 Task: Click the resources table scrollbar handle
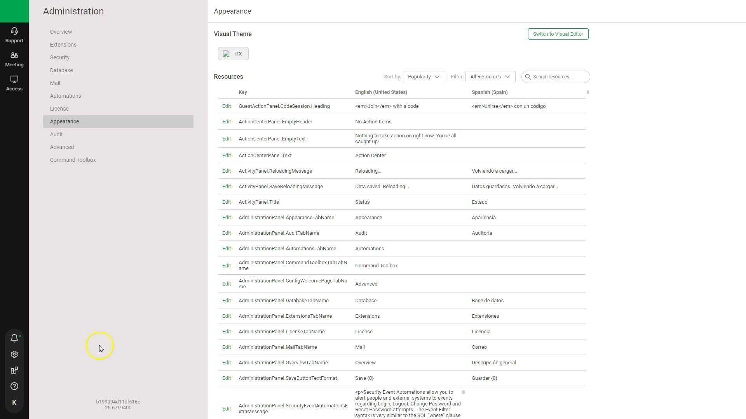click(587, 92)
